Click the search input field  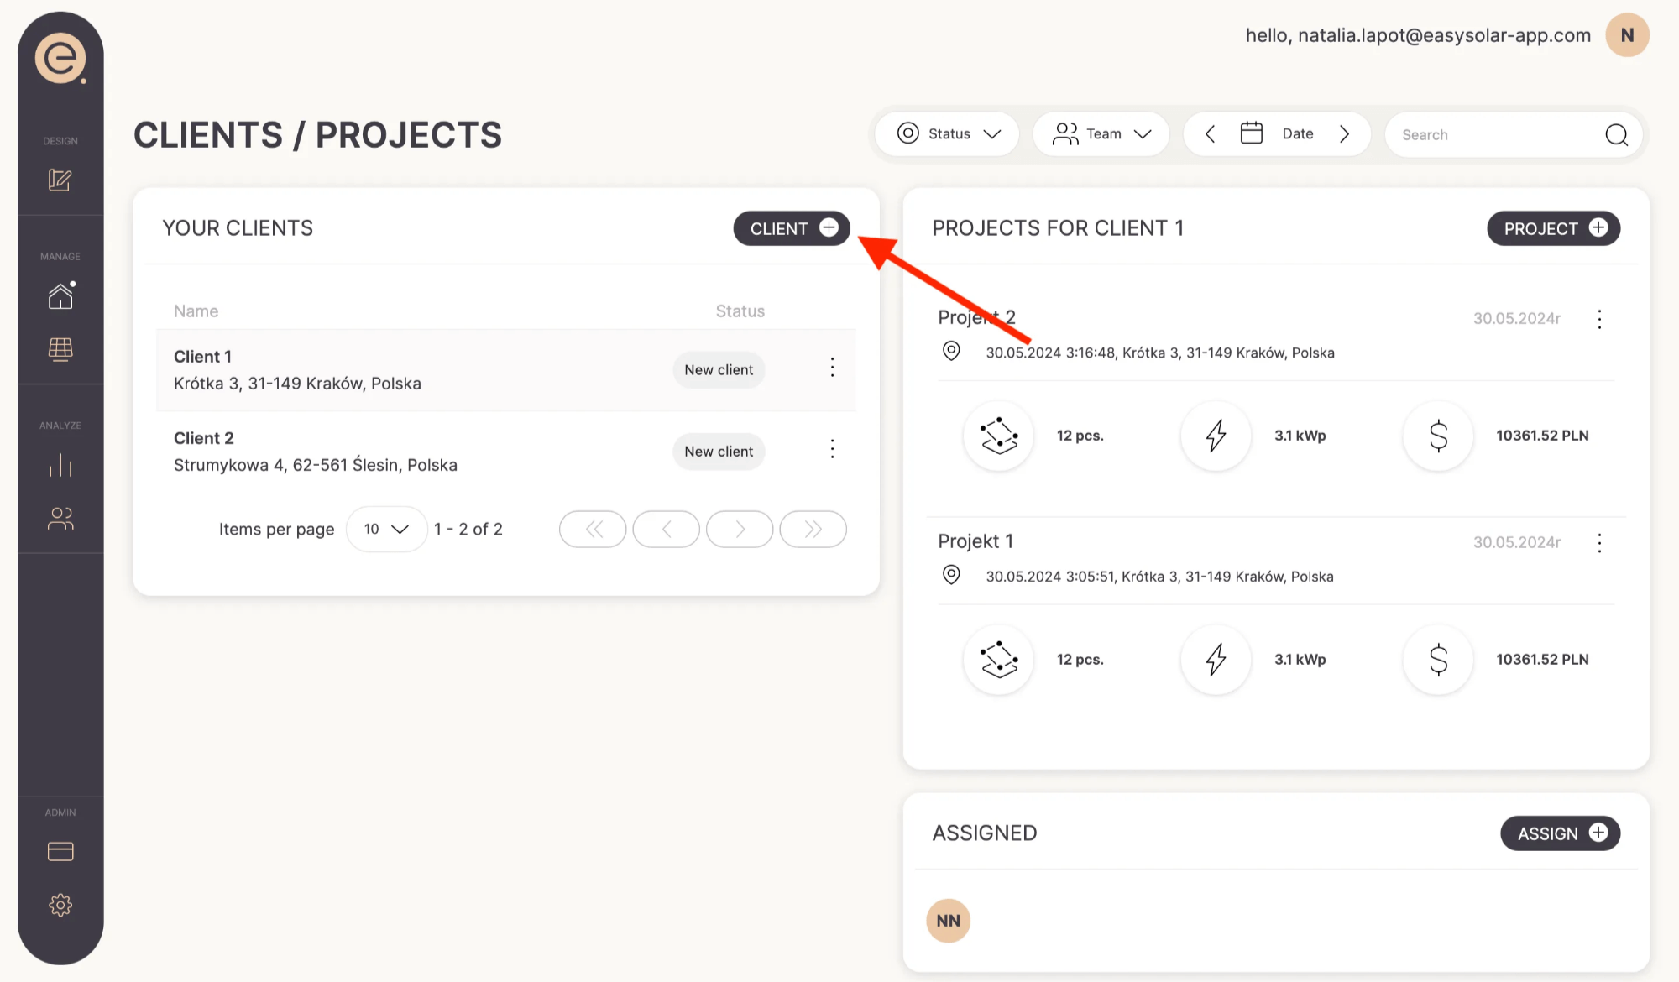coord(1509,133)
